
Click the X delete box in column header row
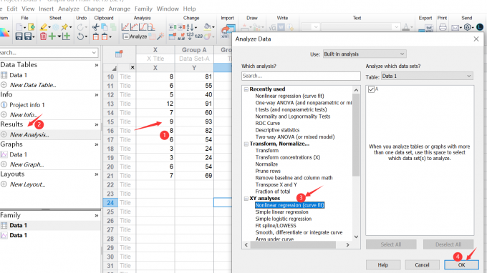pyautogui.click(x=132, y=67)
